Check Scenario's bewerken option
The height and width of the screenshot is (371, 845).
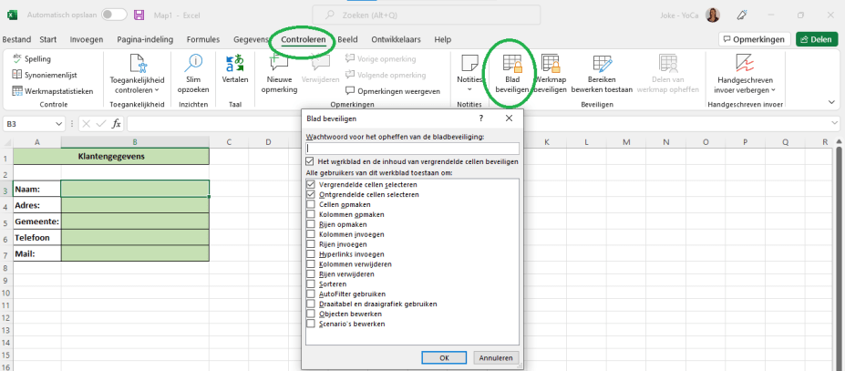311,324
